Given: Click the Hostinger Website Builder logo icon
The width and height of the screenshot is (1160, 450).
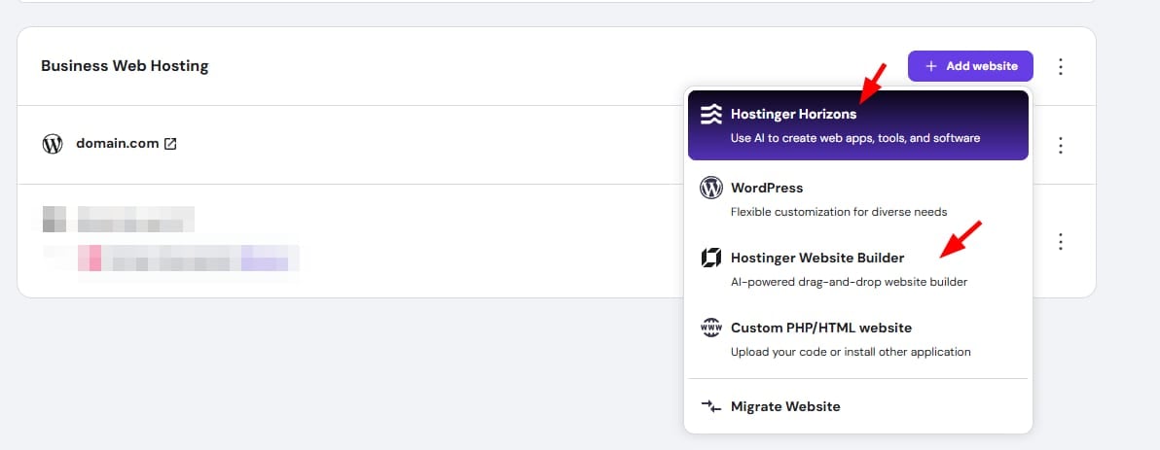Looking at the screenshot, I should [x=711, y=258].
